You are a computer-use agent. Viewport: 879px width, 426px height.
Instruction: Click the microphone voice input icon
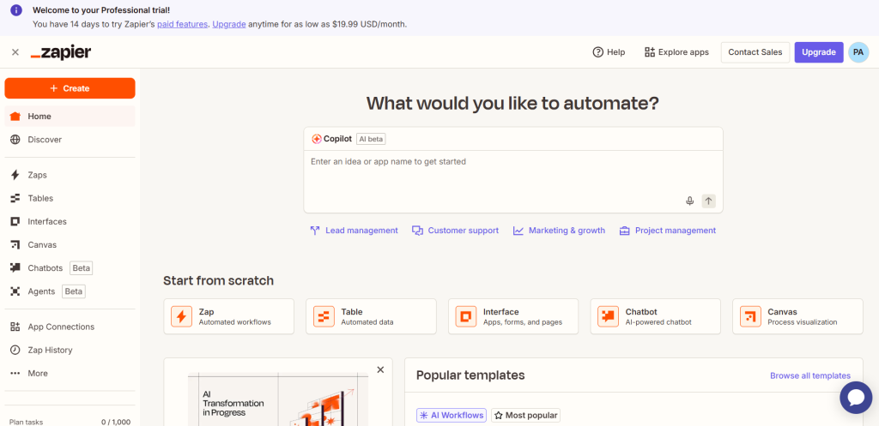click(x=690, y=201)
